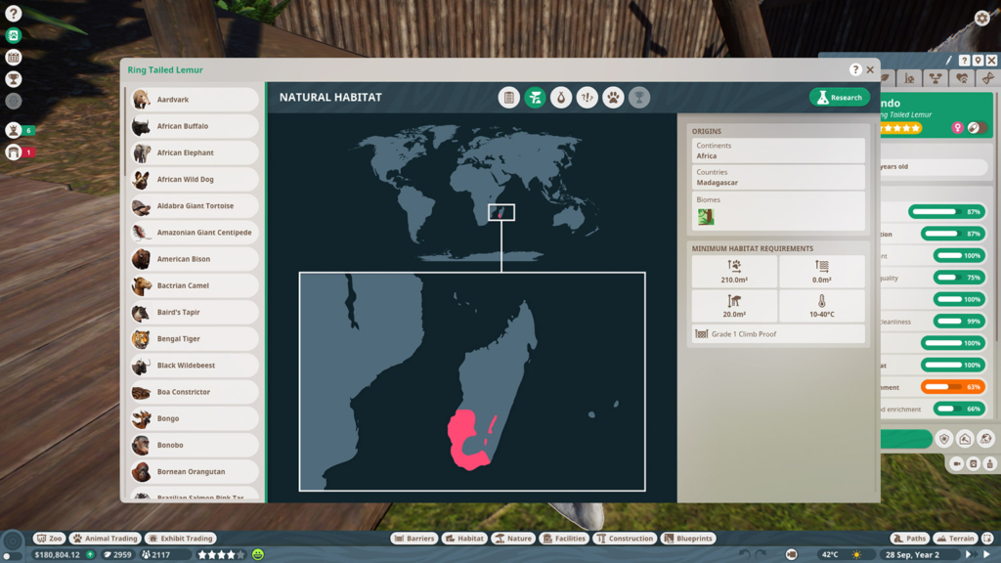The height and width of the screenshot is (563, 1001).
Task: Open the Habitat build menu
Action: [464, 539]
